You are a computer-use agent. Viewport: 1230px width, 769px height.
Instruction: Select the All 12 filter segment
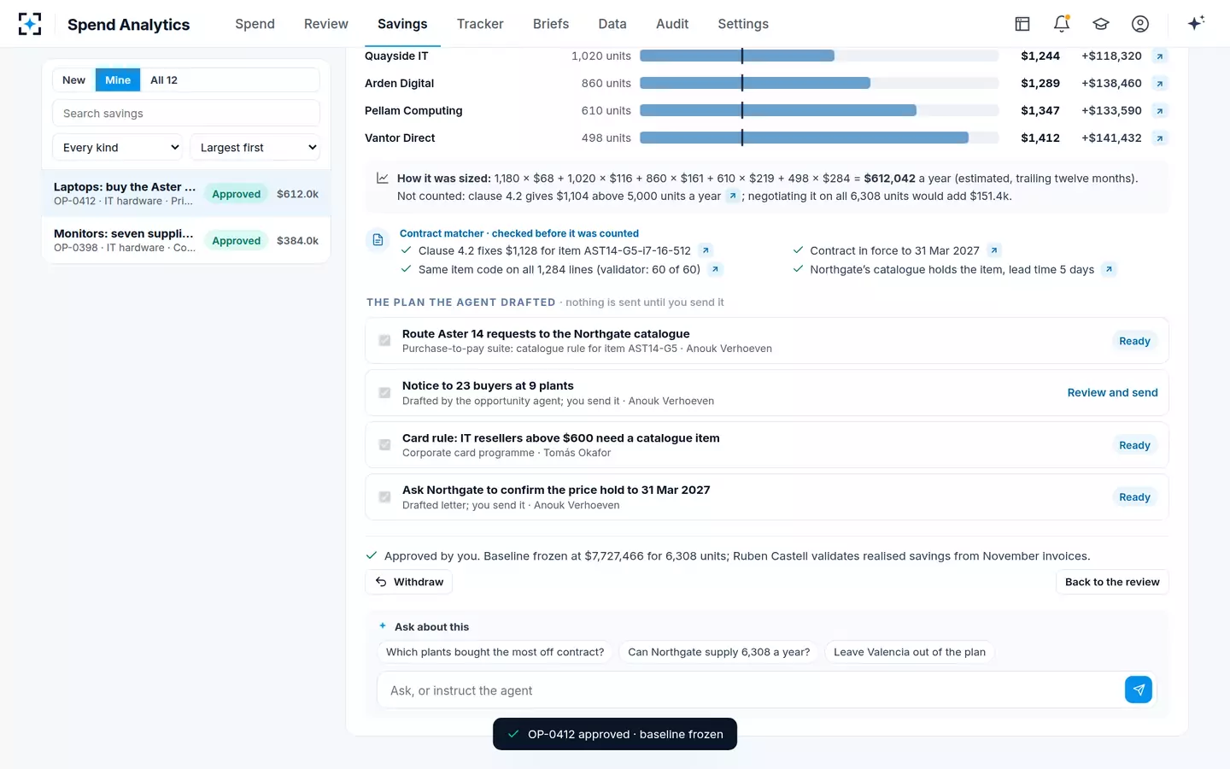164,80
